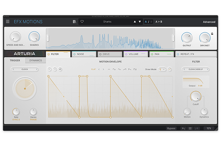Favorite the Sharks preset with heart icon
The height and width of the screenshot is (147, 221).
point(82,22)
